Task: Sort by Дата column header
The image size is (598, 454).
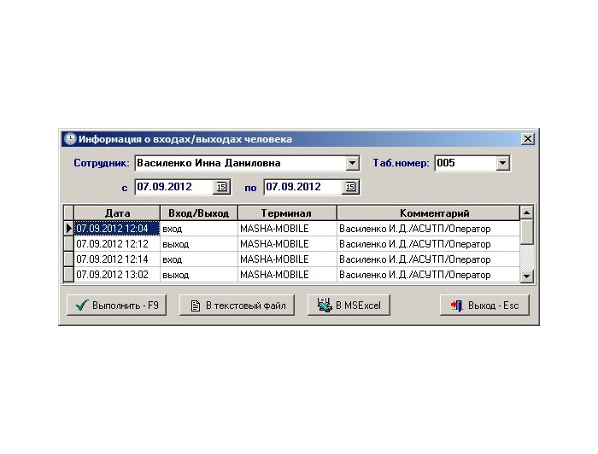Action: pyautogui.click(x=117, y=213)
